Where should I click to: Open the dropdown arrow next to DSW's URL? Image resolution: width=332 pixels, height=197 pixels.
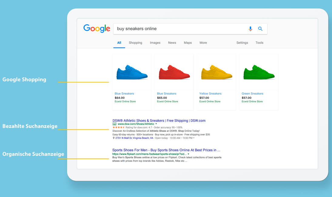[156, 124]
